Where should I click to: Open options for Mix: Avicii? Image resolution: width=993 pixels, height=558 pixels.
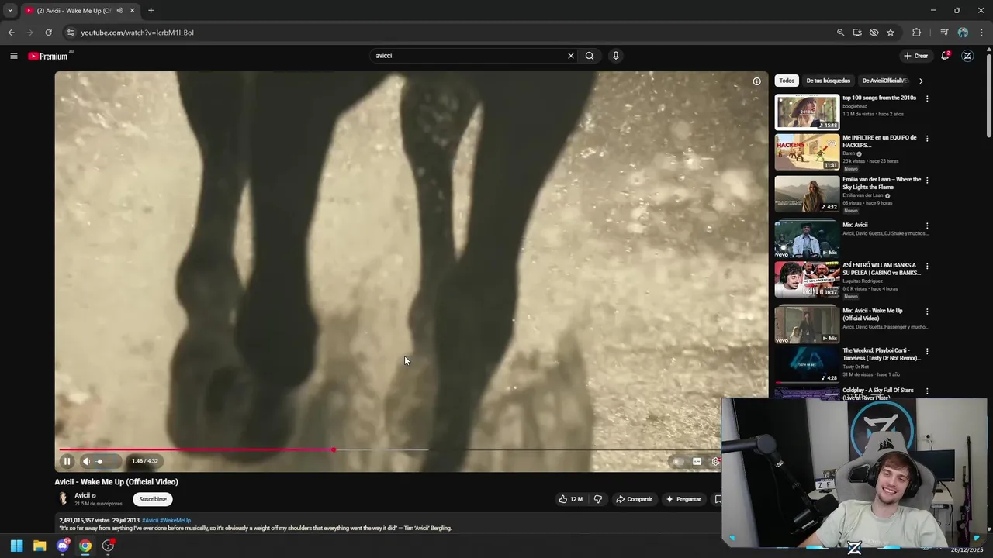point(926,226)
